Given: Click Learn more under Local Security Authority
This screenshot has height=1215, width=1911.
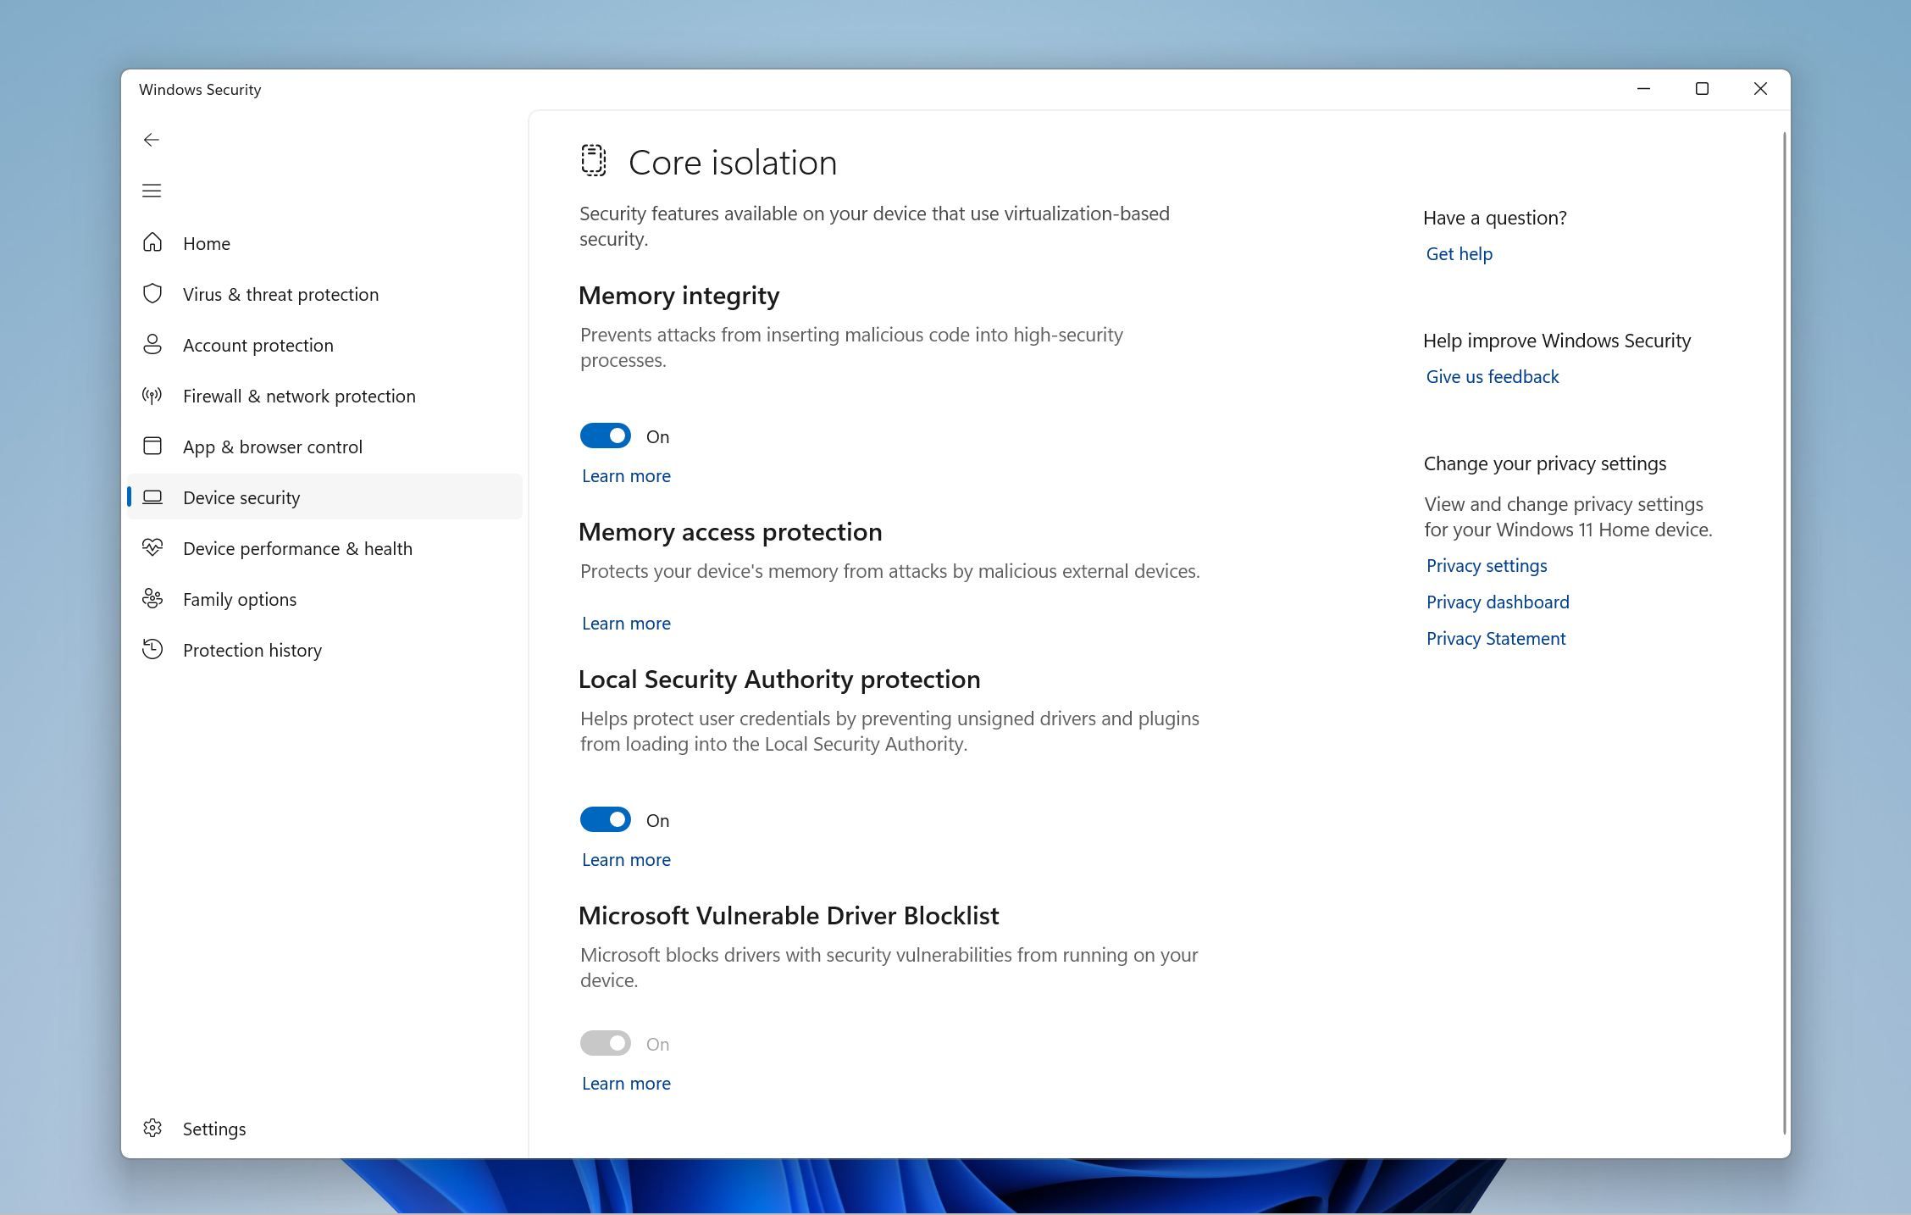Looking at the screenshot, I should coord(626,859).
